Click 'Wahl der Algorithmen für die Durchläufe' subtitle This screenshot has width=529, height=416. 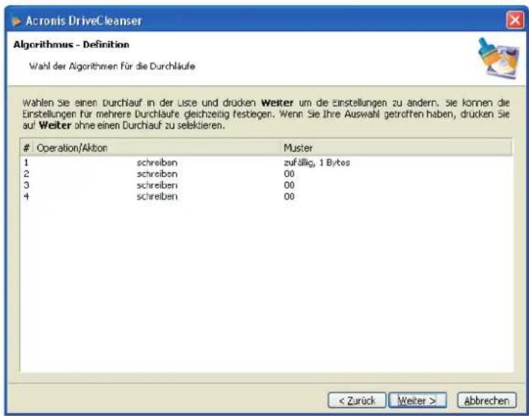pos(112,66)
